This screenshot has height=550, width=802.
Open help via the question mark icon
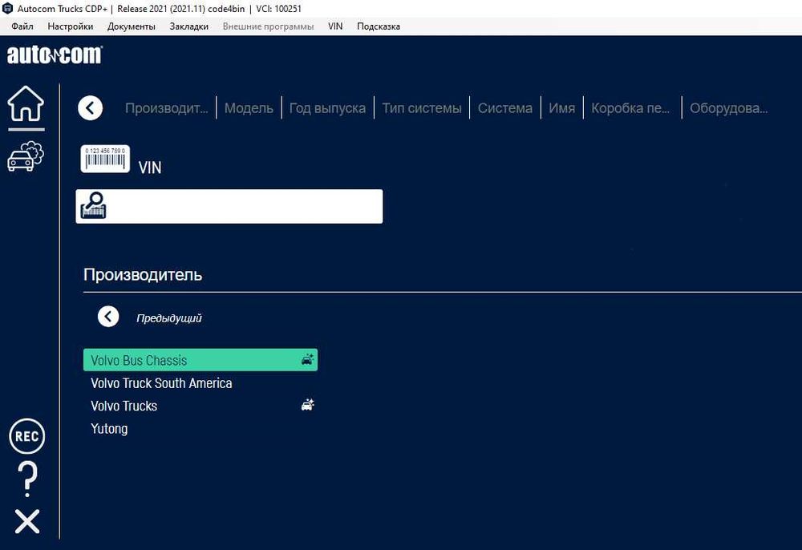tap(27, 479)
